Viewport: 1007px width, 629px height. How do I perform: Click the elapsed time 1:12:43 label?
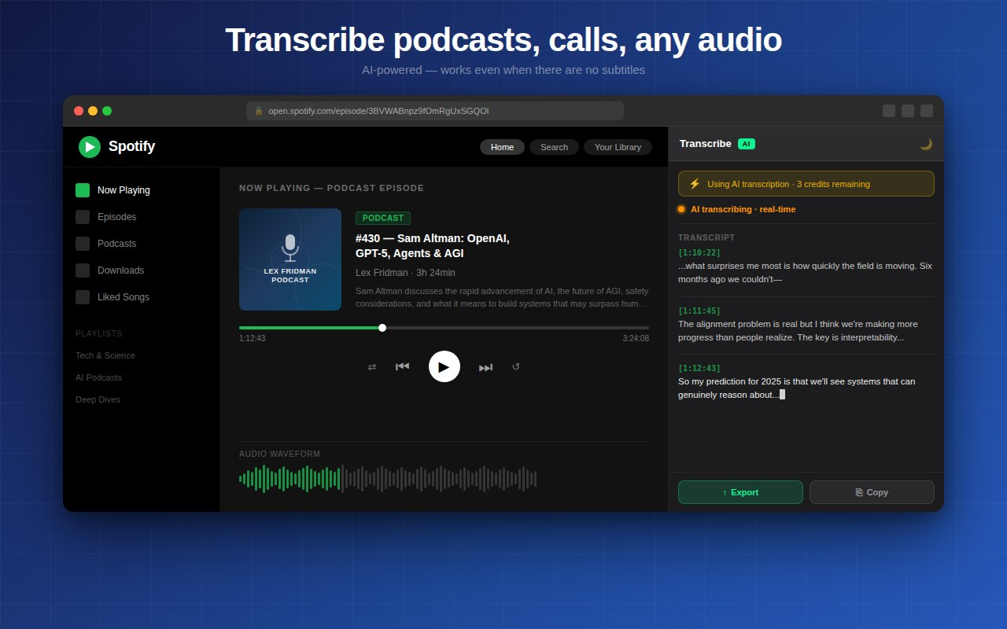pyautogui.click(x=253, y=338)
